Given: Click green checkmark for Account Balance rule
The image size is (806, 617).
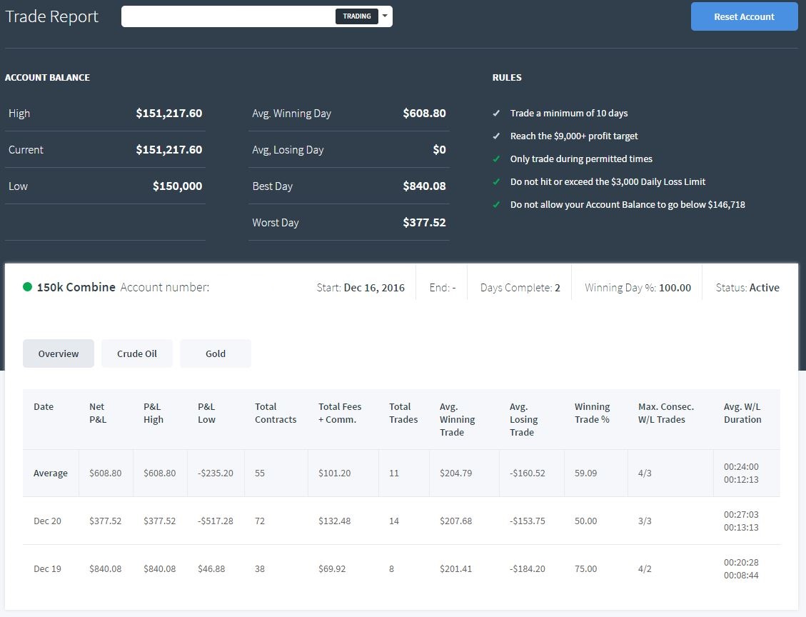Looking at the screenshot, I should [496, 205].
